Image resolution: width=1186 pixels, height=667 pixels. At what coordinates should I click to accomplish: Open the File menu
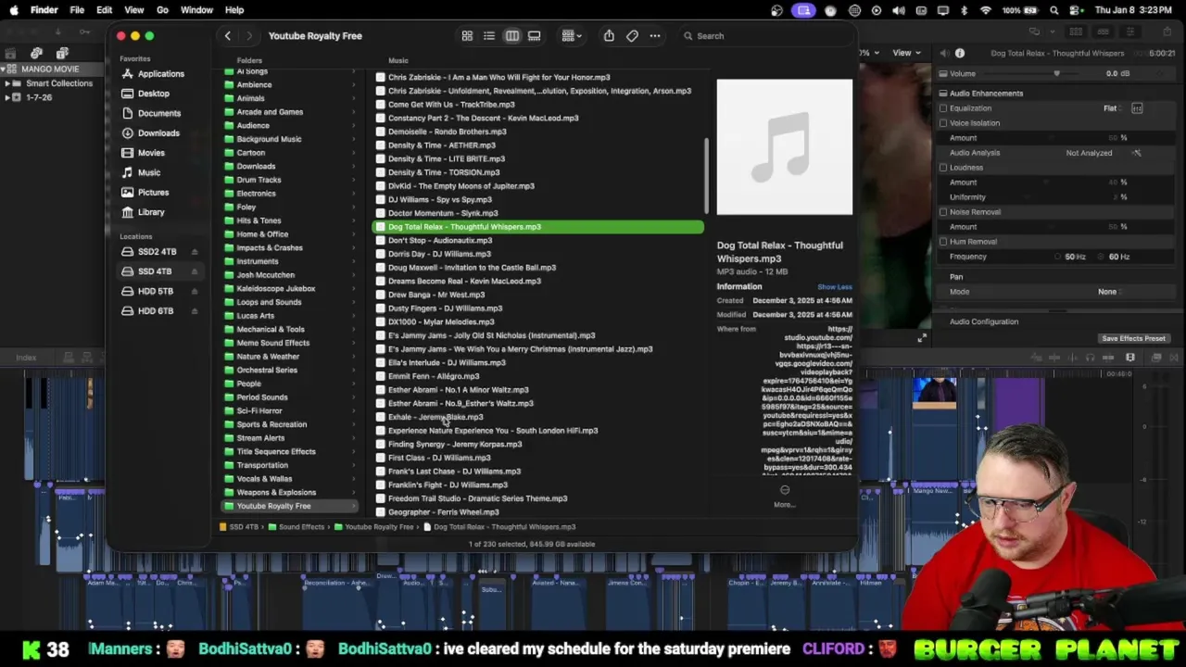pos(77,10)
